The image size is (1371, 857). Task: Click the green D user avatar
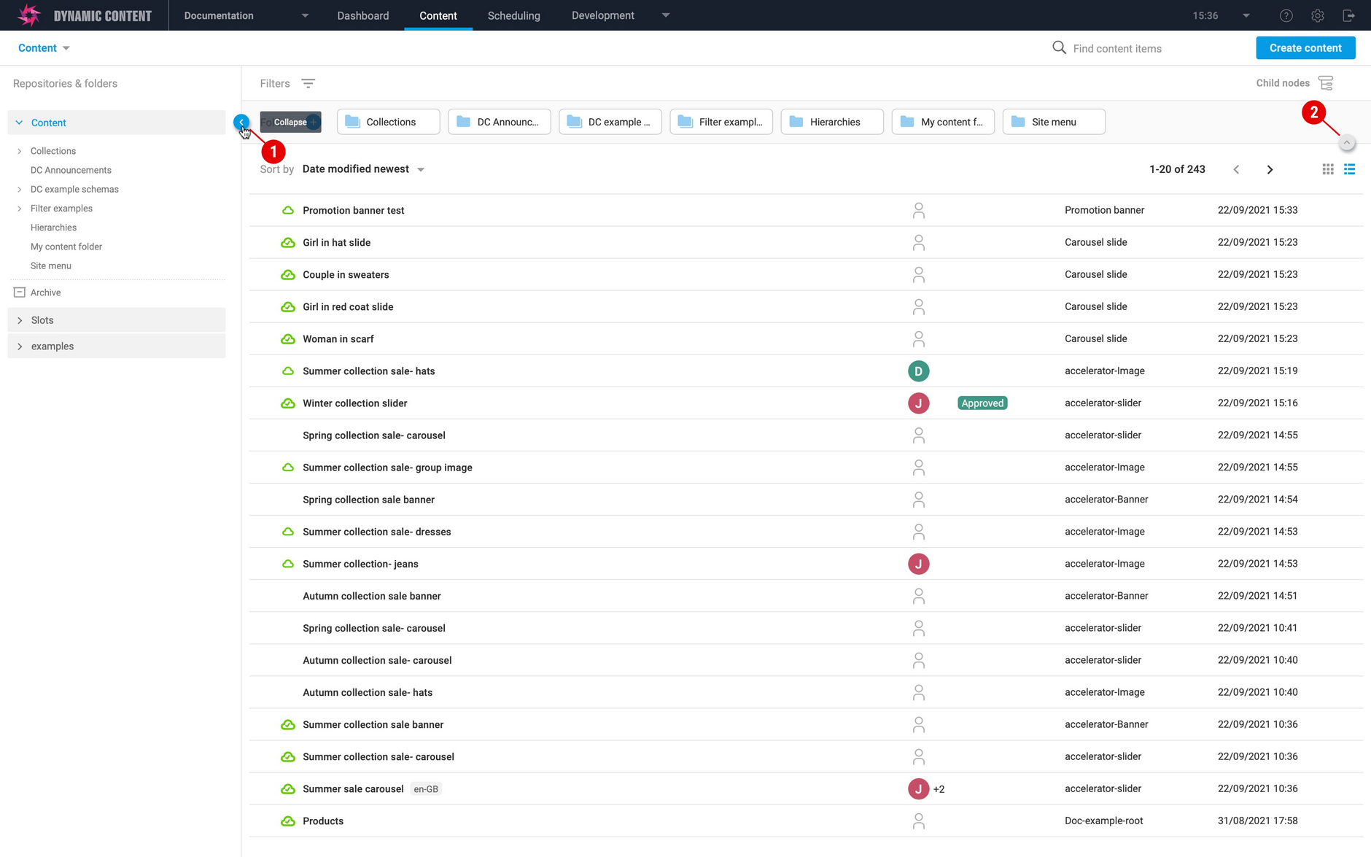point(918,371)
